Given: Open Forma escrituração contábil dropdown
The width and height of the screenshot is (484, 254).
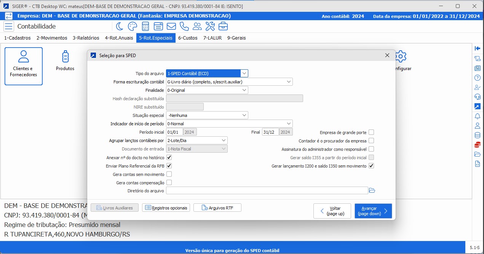Looking at the screenshot, I should pos(289,81).
